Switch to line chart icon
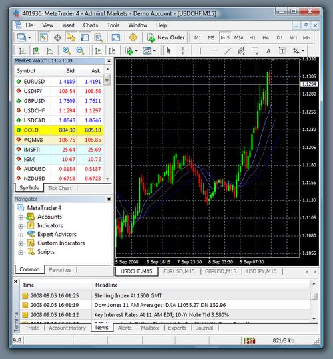 click(49, 51)
